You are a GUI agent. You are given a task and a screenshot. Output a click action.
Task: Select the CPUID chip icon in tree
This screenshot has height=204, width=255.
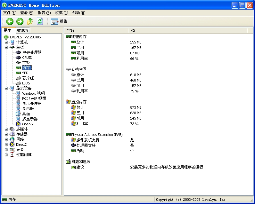click(x=18, y=58)
